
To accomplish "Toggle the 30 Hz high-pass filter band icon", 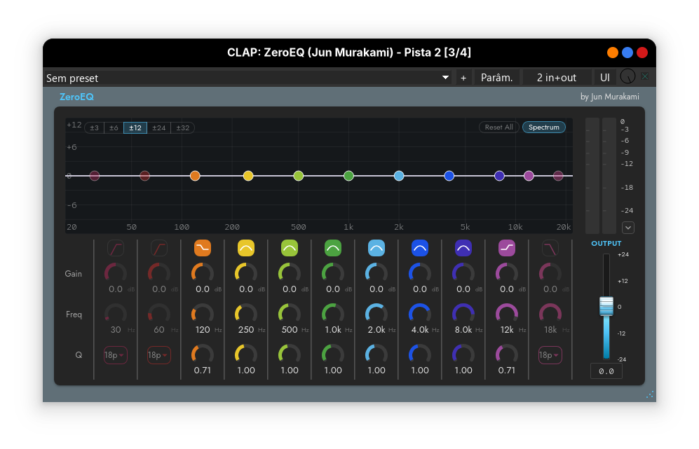I will tap(116, 248).
